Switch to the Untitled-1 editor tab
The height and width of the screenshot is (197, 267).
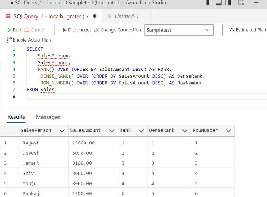pos(126,16)
